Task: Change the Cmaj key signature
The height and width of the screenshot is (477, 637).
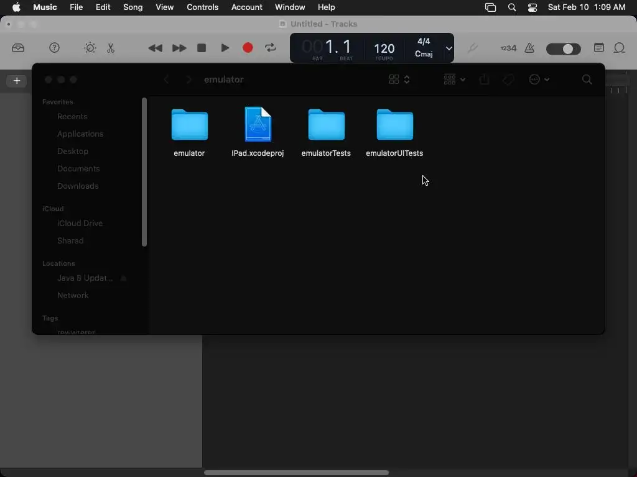Action: [423, 54]
